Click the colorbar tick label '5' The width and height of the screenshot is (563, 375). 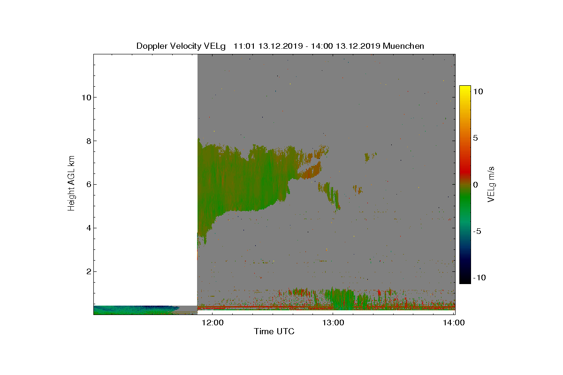pos(475,138)
